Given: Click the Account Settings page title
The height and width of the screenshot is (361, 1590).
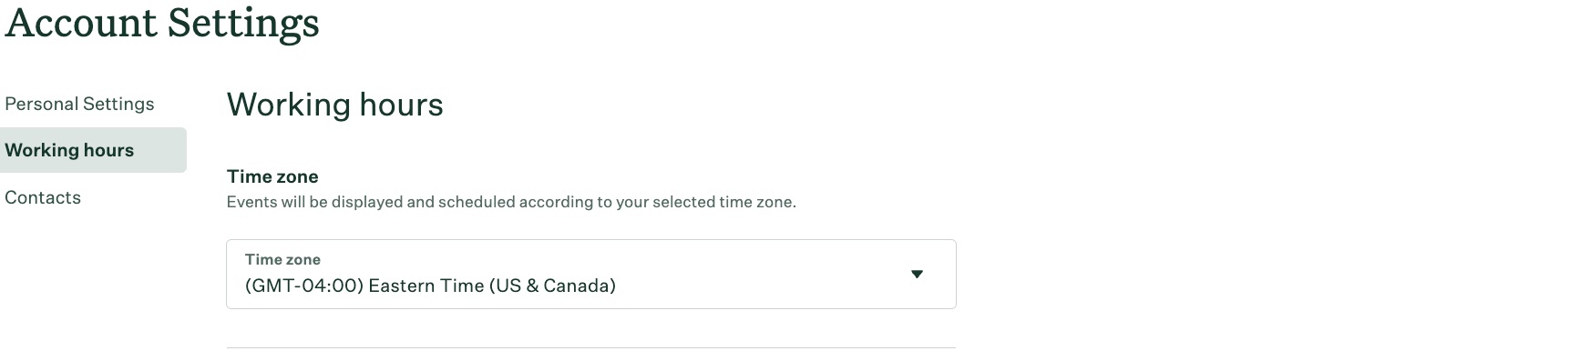Looking at the screenshot, I should 162,22.
